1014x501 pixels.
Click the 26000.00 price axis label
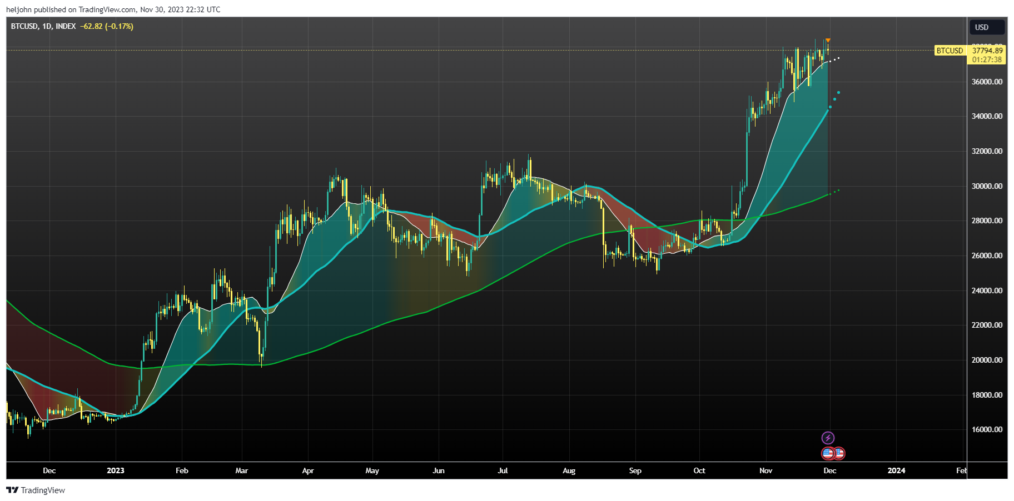pyautogui.click(x=987, y=255)
